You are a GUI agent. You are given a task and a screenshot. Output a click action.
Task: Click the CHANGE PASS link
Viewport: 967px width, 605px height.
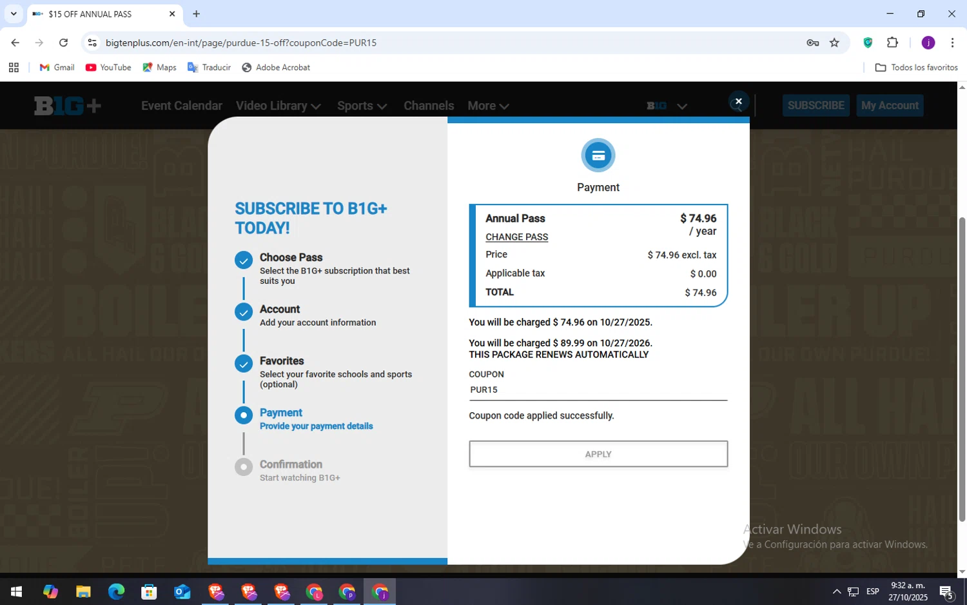coord(516,237)
